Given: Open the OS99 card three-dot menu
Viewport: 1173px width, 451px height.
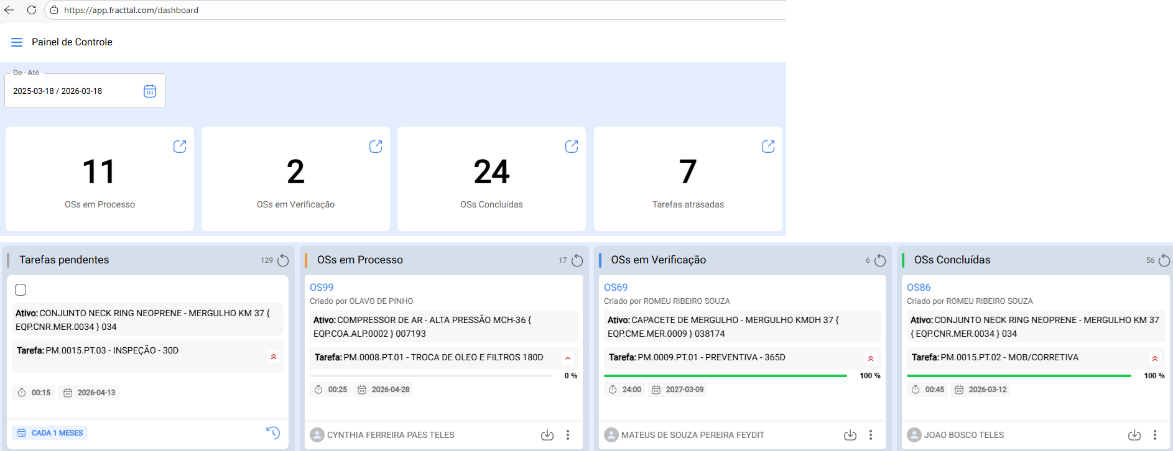Looking at the screenshot, I should tap(568, 435).
